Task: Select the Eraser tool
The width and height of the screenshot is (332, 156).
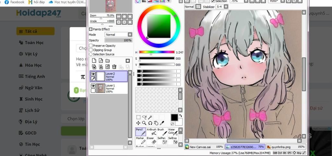Action: (151, 140)
